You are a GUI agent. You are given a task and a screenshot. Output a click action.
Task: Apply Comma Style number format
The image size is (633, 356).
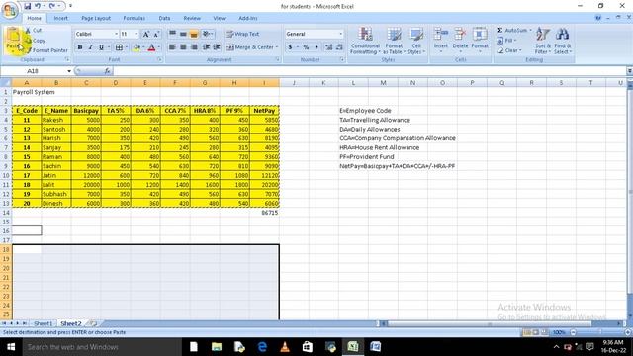(x=316, y=47)
